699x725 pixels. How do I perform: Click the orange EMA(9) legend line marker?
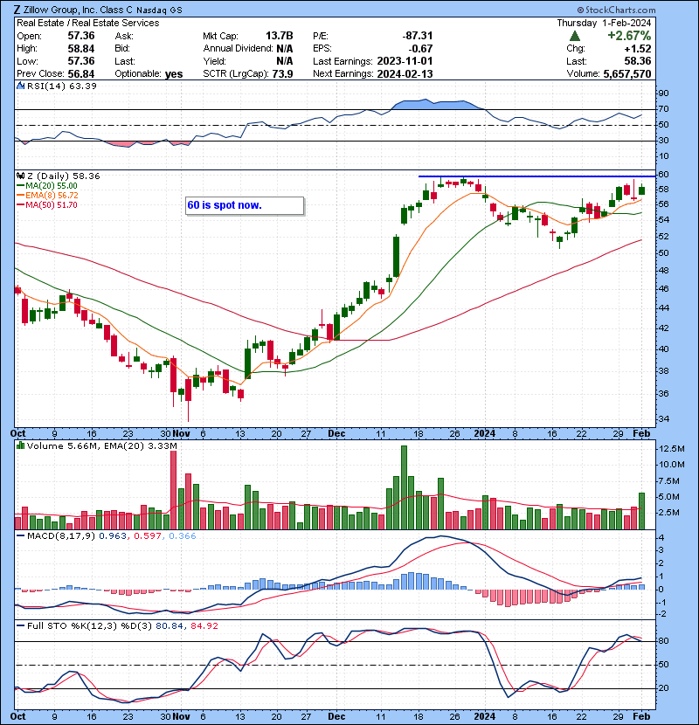(x=20, y=196)
